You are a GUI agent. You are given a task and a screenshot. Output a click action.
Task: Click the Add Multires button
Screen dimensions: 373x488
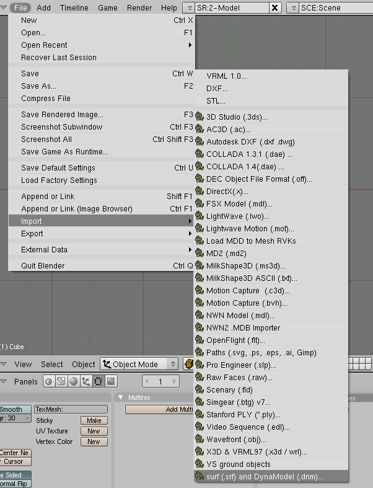point(159,410)
